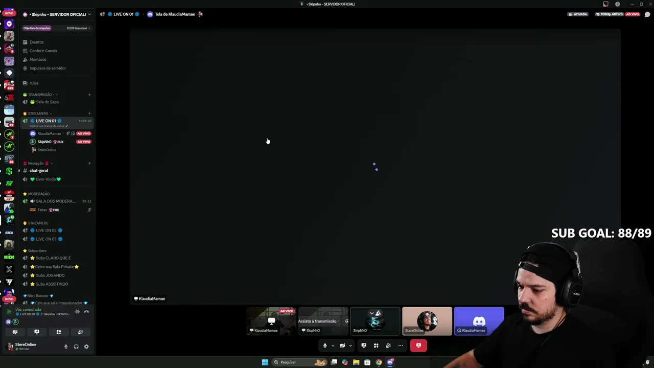The height and width of the screenshot is (368, 654).
Task: Select user KlaudiaMamae in voice list
Action: pos(49,133)
